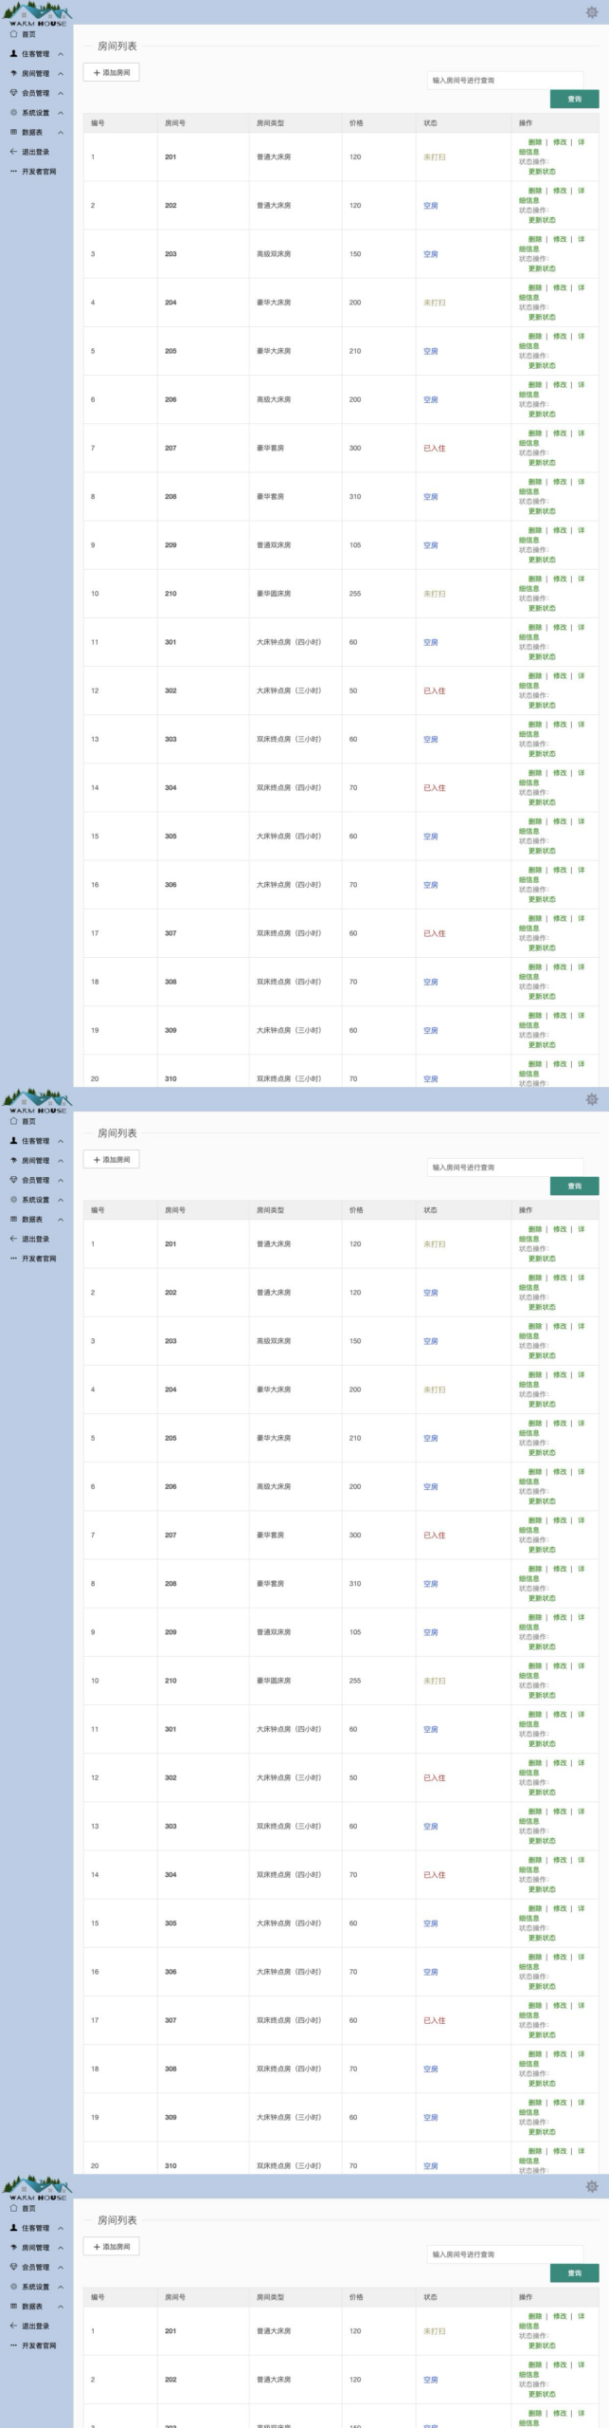Click the Warm House logo in the topmost sidebar

click(x=38, y=13)
